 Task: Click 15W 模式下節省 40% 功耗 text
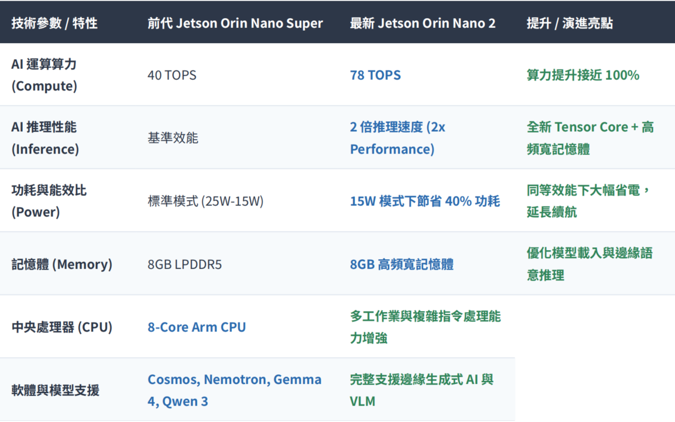[425, 201]
